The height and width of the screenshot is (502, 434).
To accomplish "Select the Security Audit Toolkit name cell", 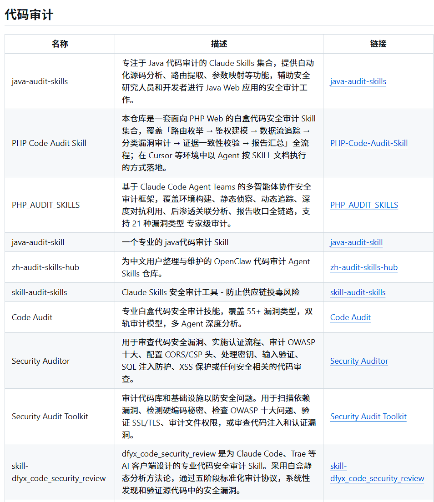I will coord(60,417).
